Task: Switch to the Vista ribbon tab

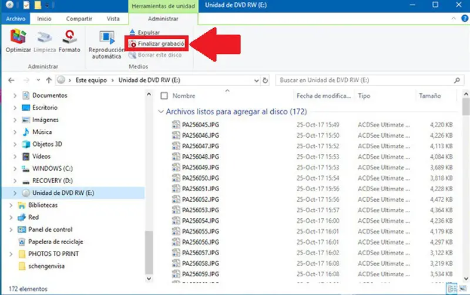Action: [x=113, y=19]
